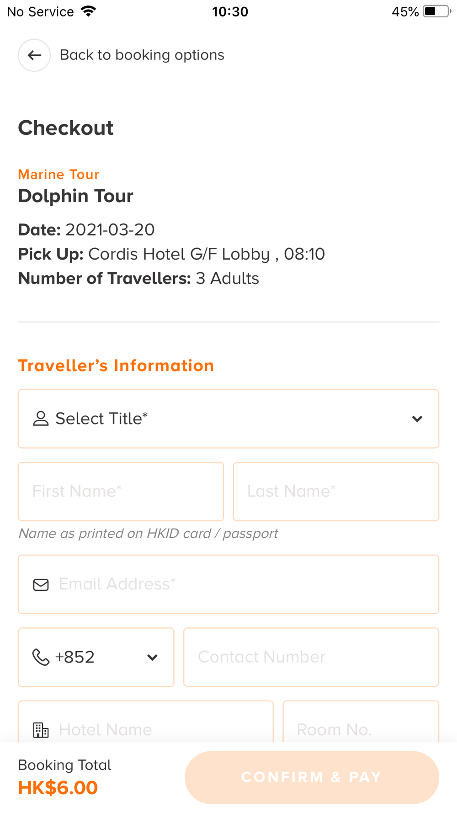Click into the Email Address field

tap(247, 584)
